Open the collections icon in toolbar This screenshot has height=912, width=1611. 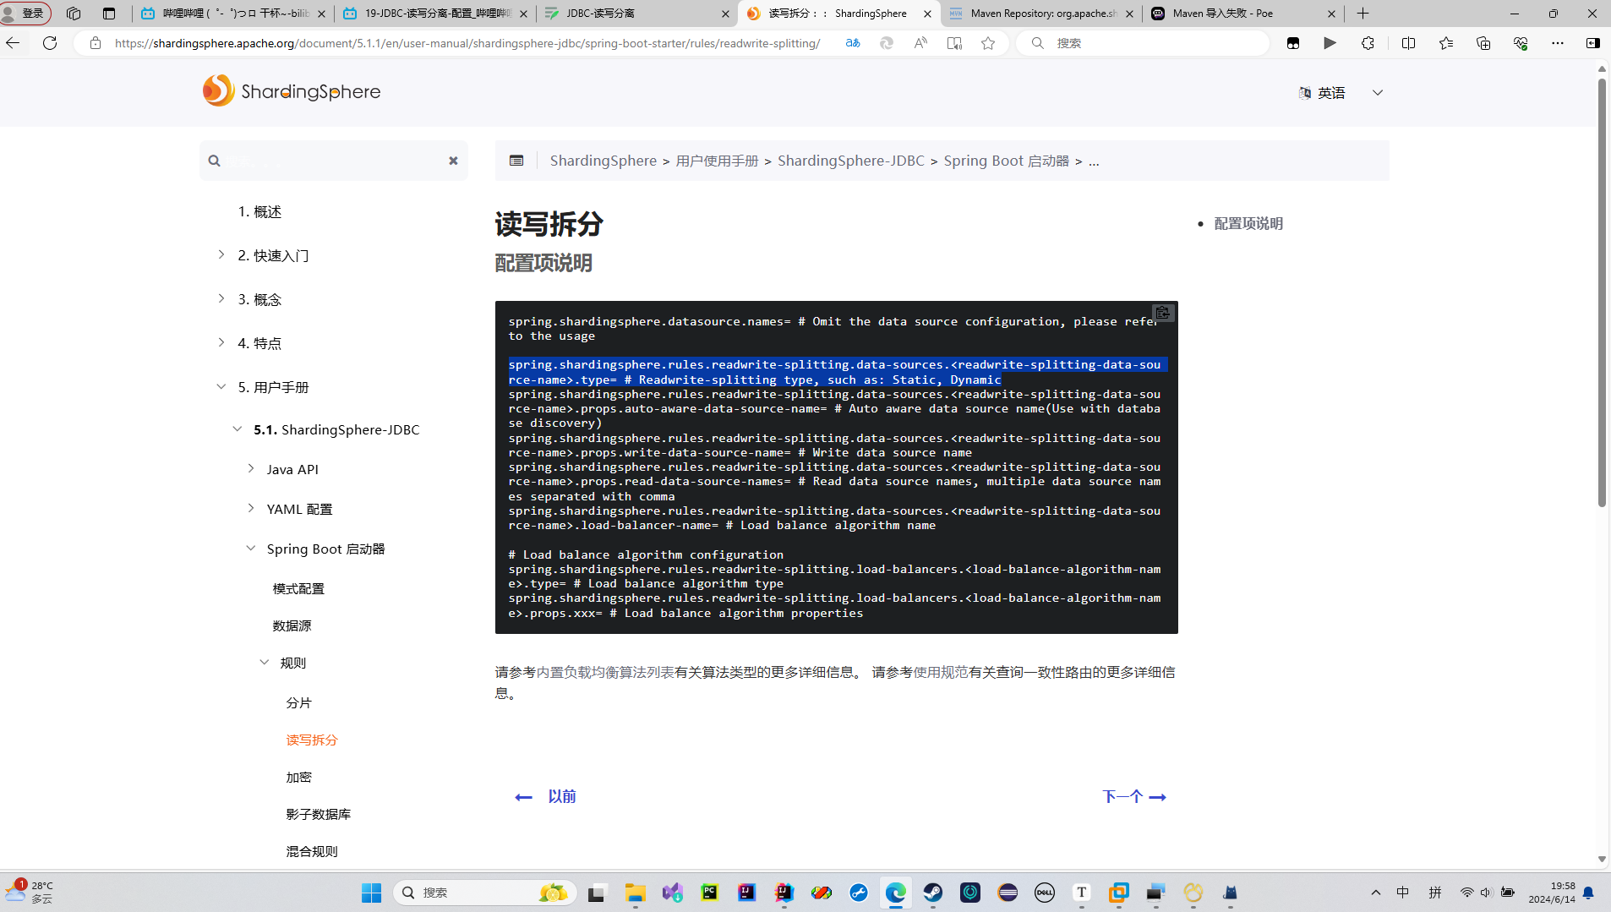point(1483,43)
